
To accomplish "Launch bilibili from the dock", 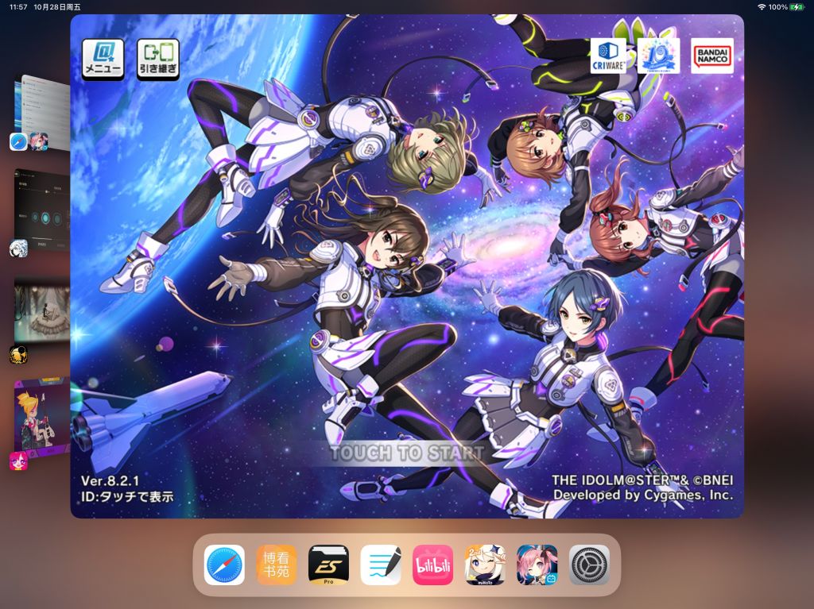I will [x=433, y=565].
